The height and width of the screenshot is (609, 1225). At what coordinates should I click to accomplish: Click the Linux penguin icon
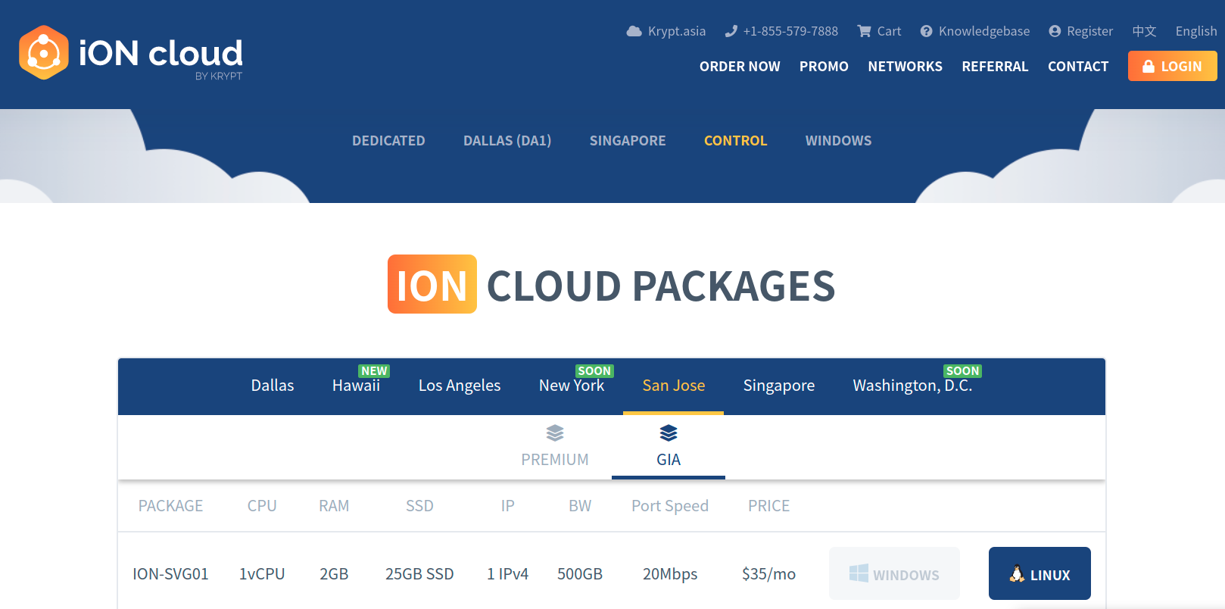point(1017,574)
